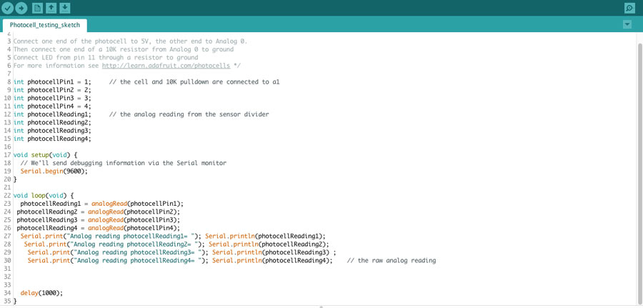Click on the Serial.begin(9600) line
643x308 pixels.
pos(54,171)
